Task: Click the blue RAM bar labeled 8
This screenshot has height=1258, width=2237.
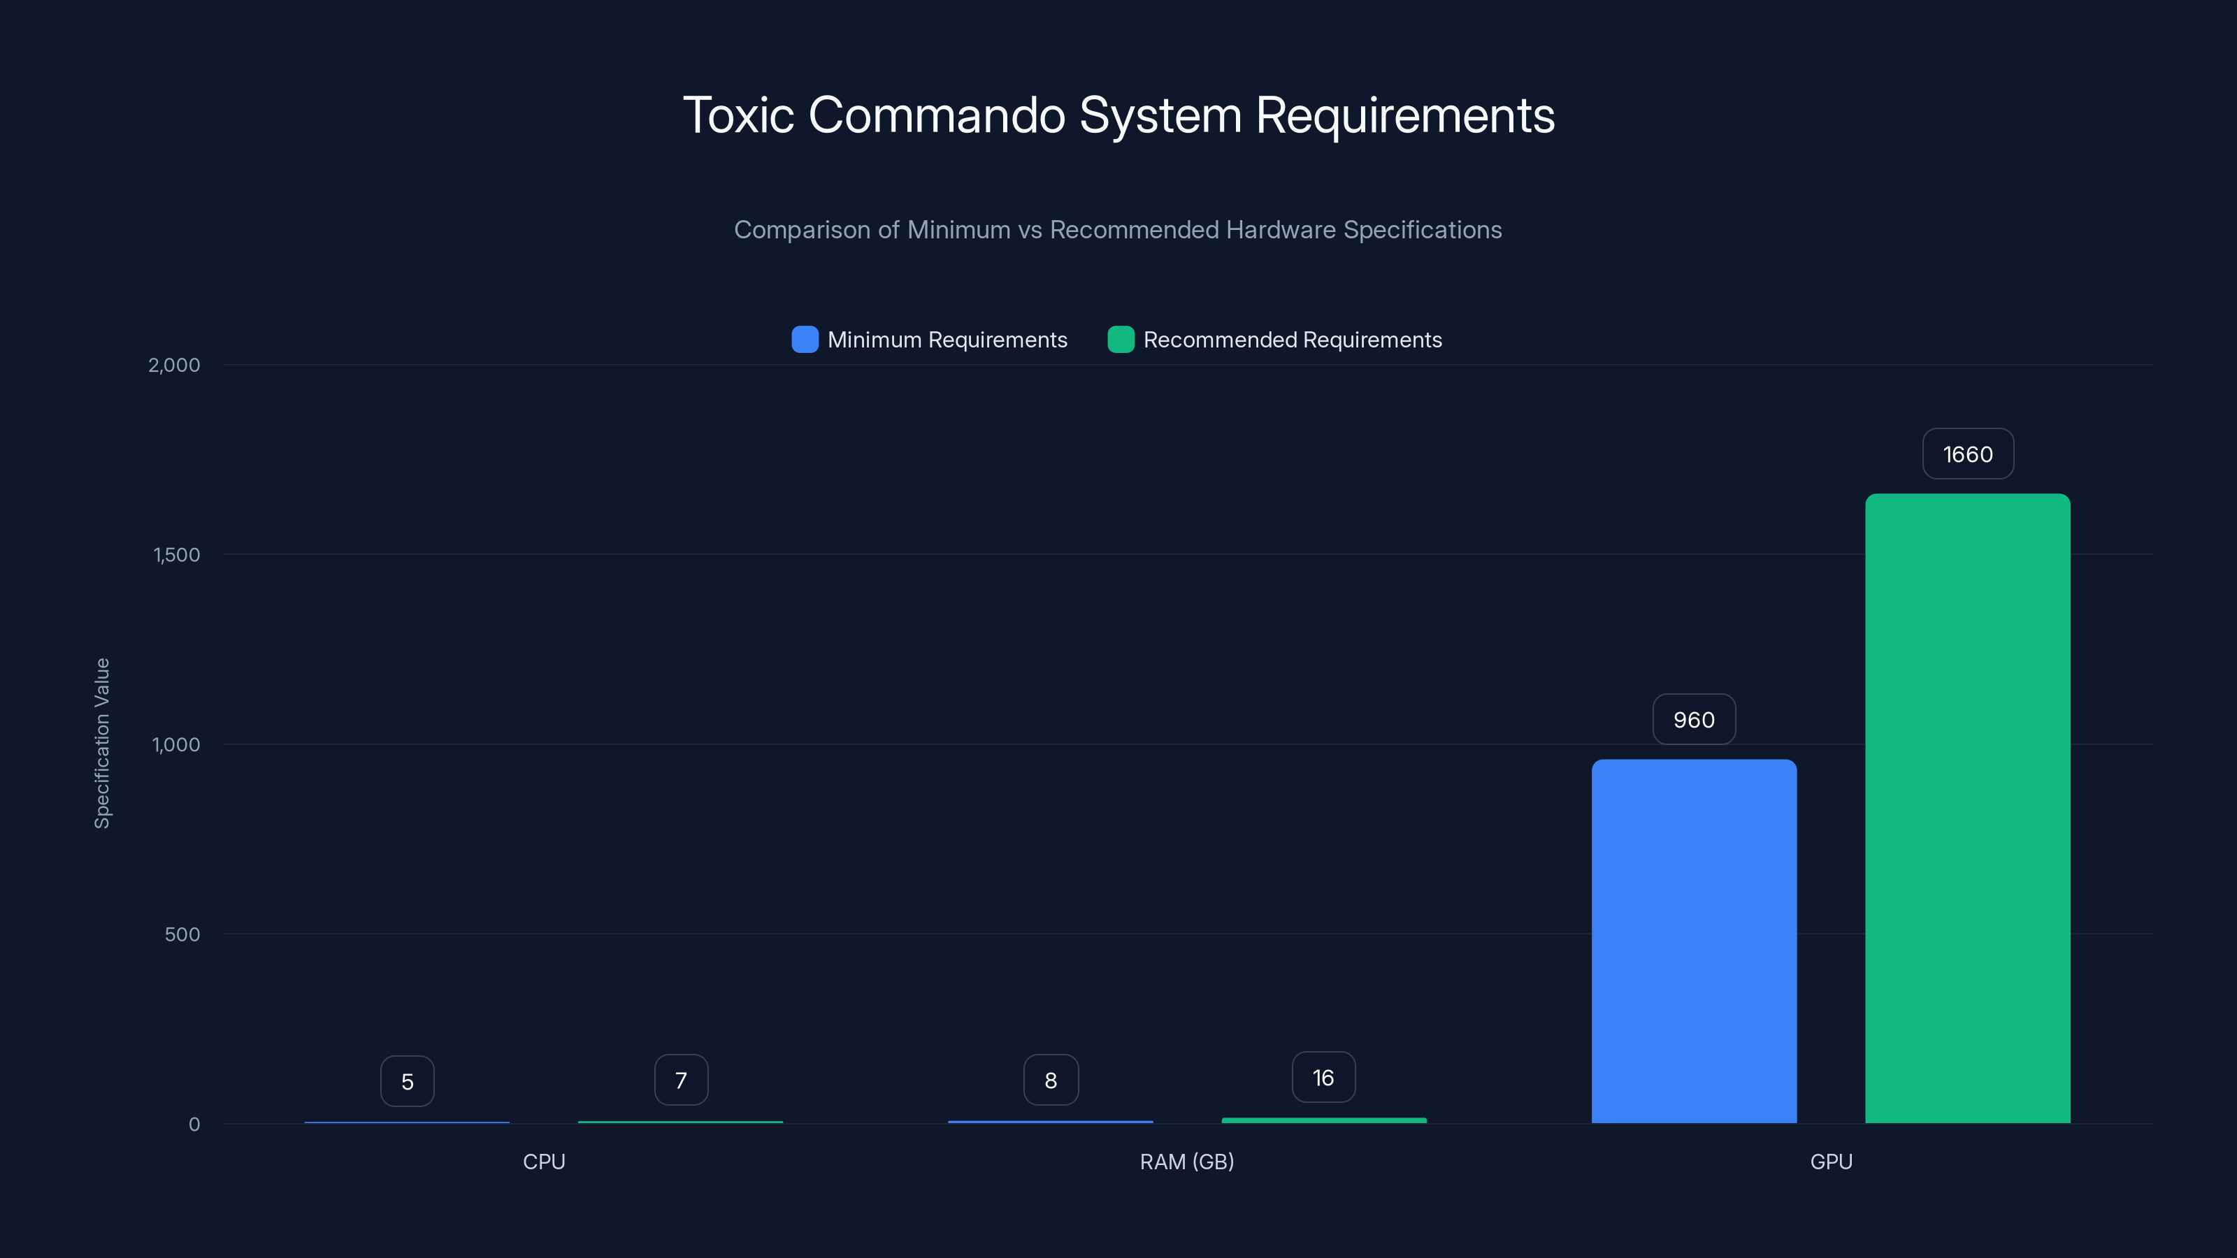Action: pos(1051,1122)
